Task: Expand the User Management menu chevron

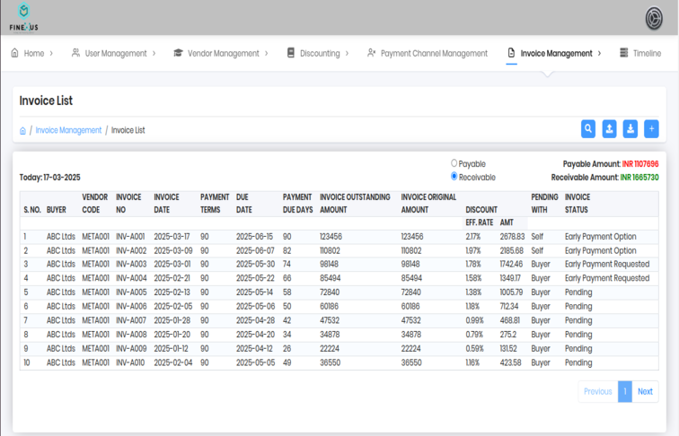Action: pos(154,54)
